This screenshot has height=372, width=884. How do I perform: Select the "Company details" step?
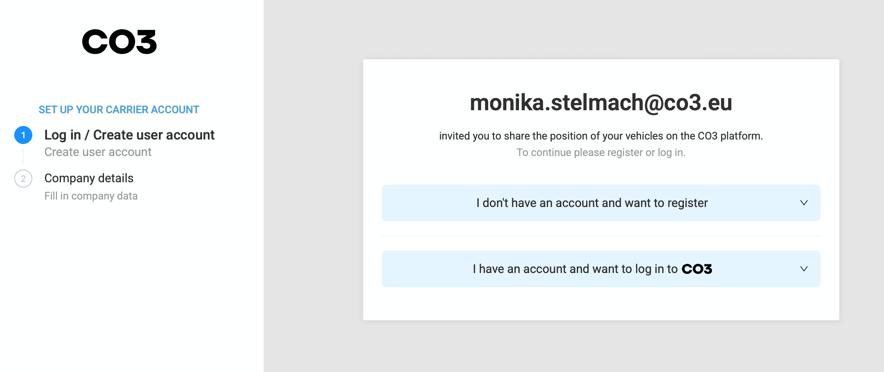(89, 178)
